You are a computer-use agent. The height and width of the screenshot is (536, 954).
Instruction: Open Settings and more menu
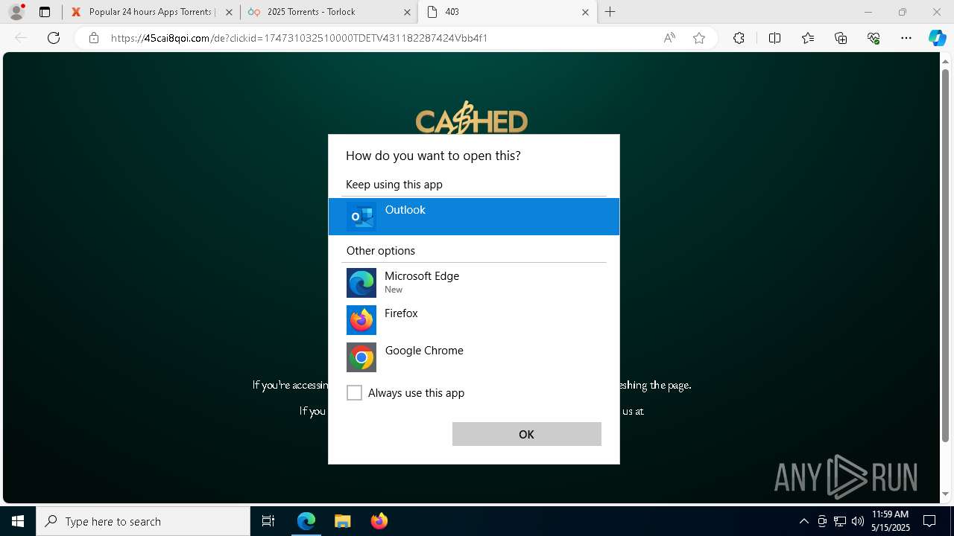(906, 38)
